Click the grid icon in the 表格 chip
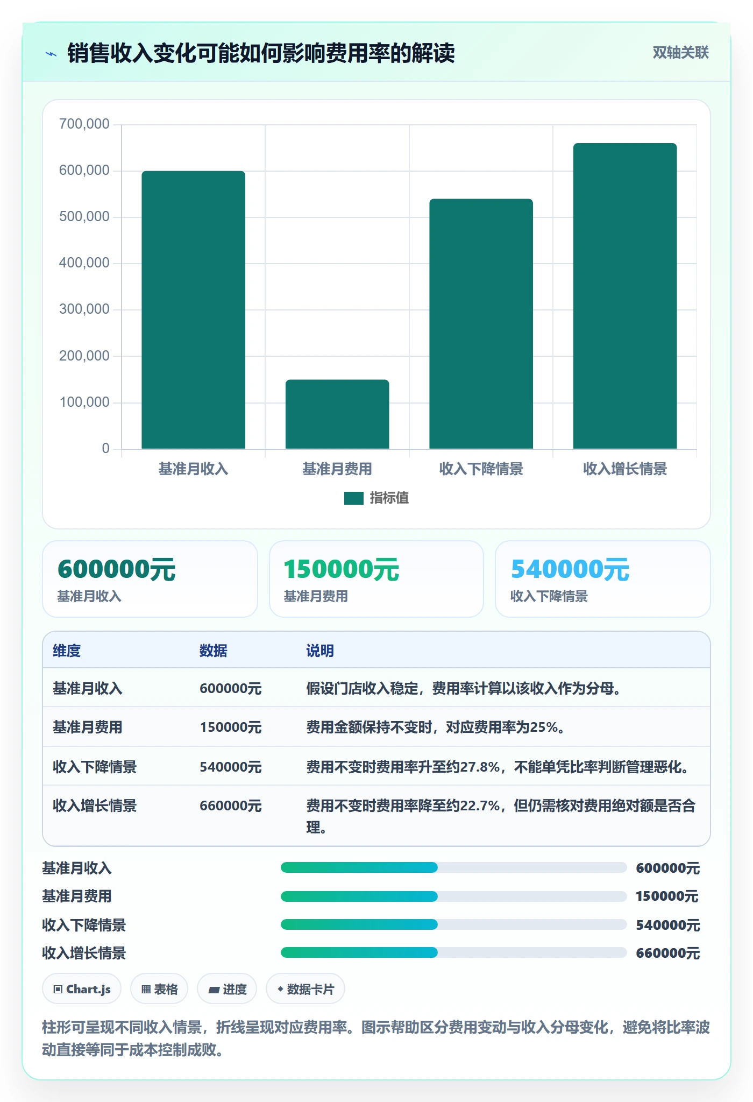The width and height of the screenshot is (753, 1102). (x=146, y=989)
